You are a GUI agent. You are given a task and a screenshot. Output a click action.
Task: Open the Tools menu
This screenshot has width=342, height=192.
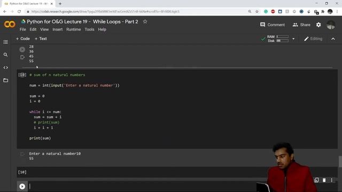[x=89, y=29]
